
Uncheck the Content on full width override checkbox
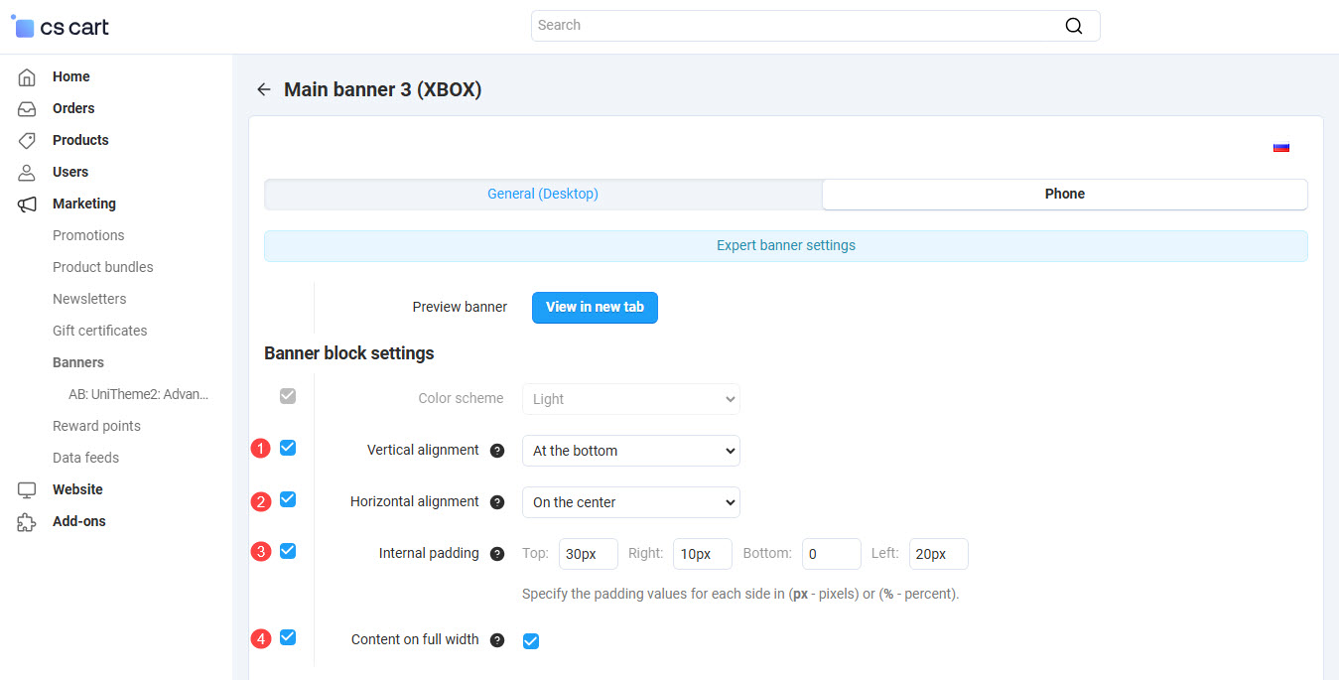tap(288, 637)
